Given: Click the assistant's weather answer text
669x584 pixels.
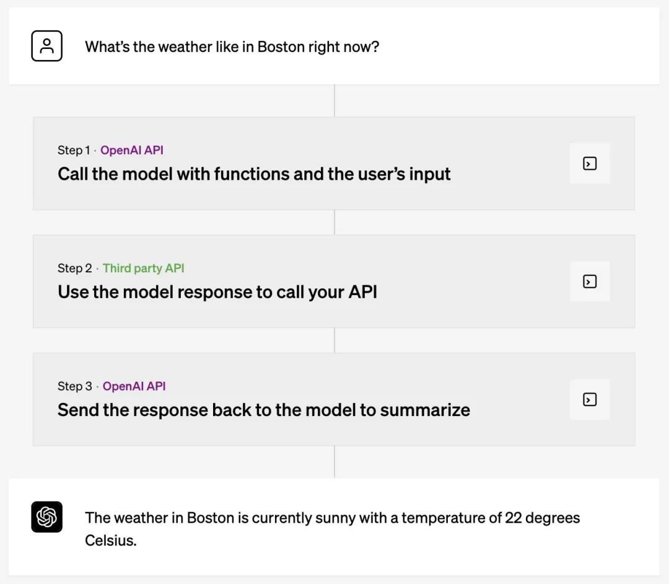Looking at the screenshot, I should tap(333, 529).
